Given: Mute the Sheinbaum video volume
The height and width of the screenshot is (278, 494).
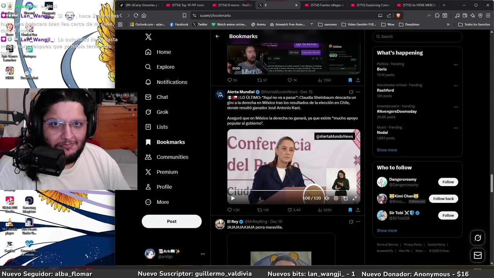Looking at the screenshot, I should (x=327, y=198).
